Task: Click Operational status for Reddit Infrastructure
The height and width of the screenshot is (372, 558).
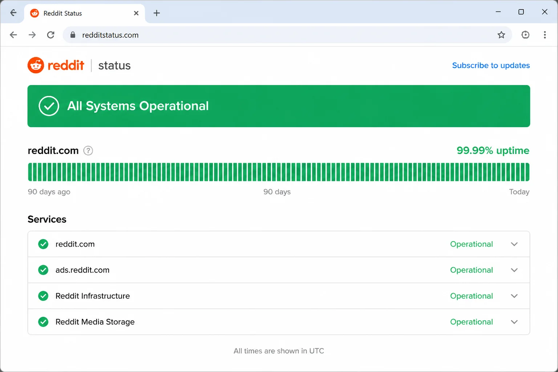Action: tap(472, 296)
